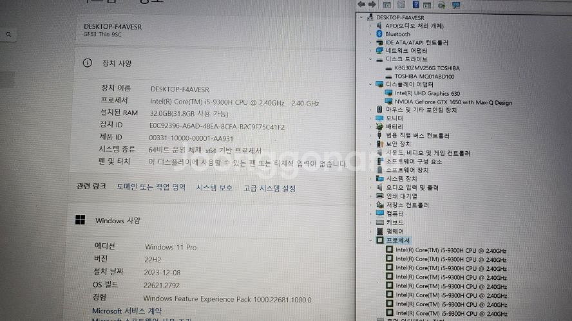Image resolution: width=572 pixels, height=321 pixels.
Task: Click the update driver toolbar icon with green arrow
Action: point(441,5)
